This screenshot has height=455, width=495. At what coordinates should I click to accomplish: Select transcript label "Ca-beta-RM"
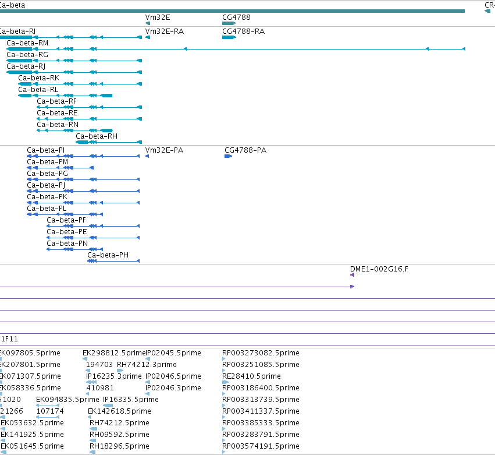27,43
